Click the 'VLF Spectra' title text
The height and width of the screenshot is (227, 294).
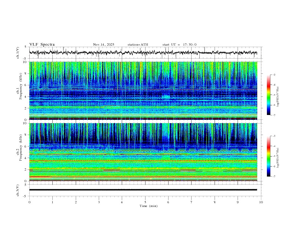[x=42, y=45]
